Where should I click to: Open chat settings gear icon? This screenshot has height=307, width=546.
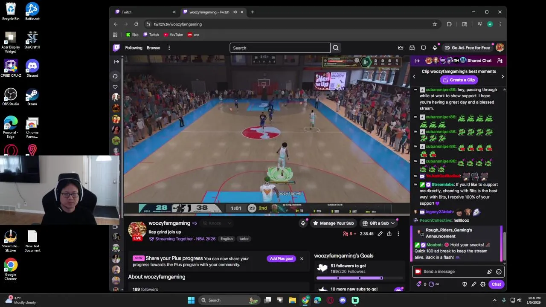tap(483, 284)
